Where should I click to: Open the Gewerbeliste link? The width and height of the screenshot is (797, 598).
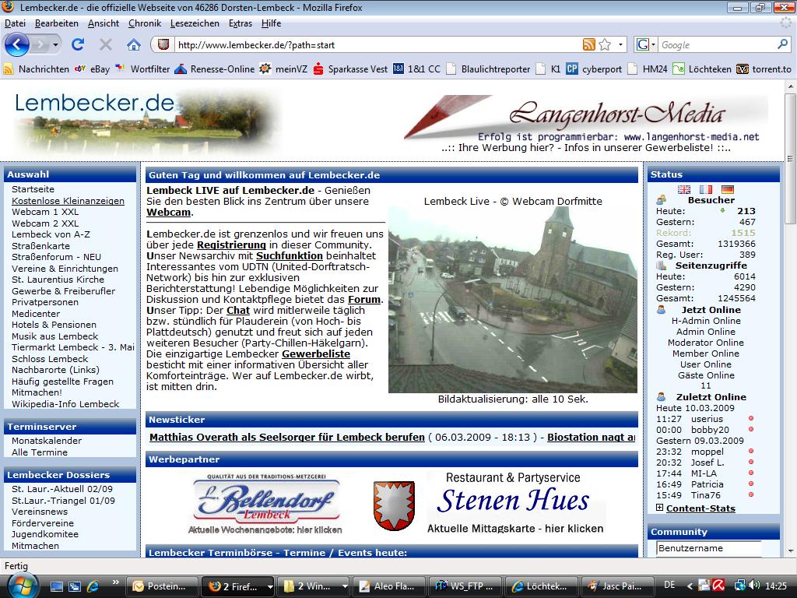click(x=316, y=354)
